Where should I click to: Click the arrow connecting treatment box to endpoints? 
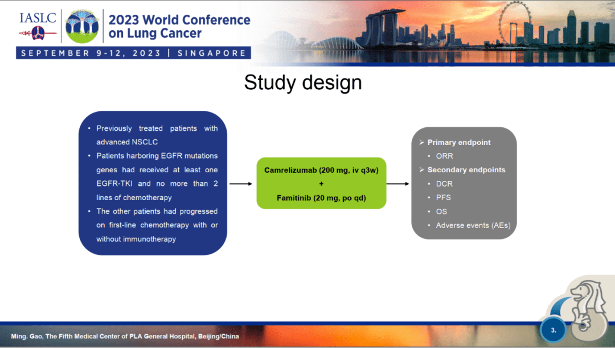point(399,183)
